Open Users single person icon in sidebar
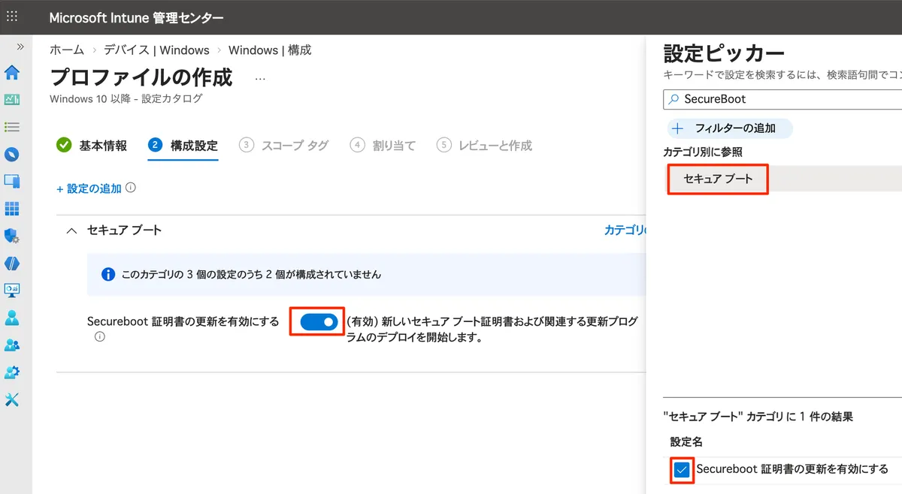 [12, 318]
